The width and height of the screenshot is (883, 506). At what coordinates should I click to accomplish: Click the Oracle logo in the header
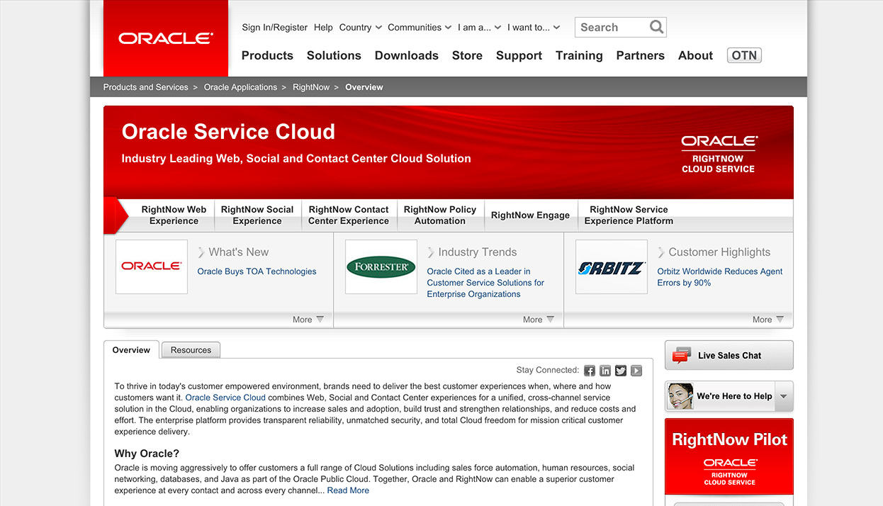click(165, 38)
